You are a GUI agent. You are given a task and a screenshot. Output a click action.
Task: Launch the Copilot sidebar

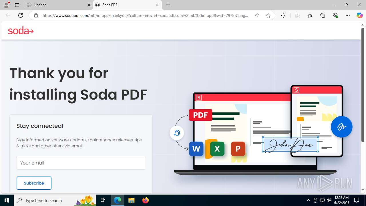click(x=359, y=15)
